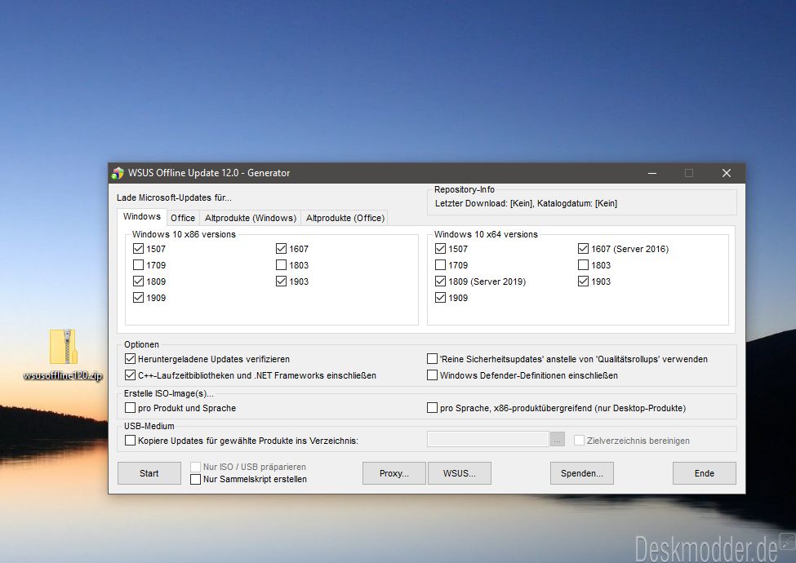Click the 'Repository-Info' group label
Image resolution: width=796 pixels, height=563 pixels.
pos(464,189)
